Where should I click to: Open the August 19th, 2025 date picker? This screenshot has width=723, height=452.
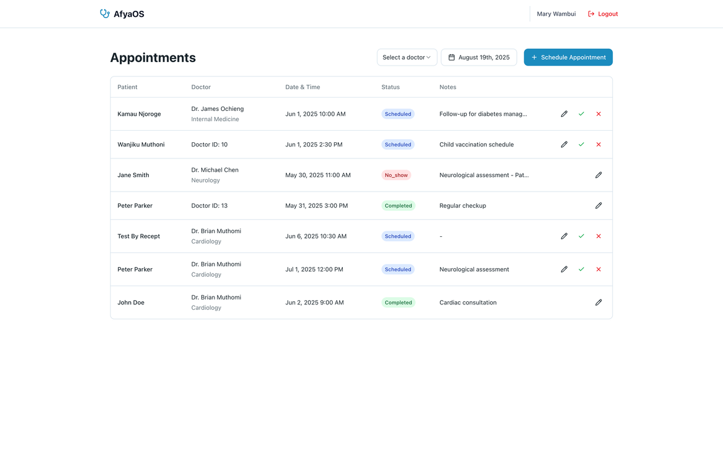tap(479, 57)
